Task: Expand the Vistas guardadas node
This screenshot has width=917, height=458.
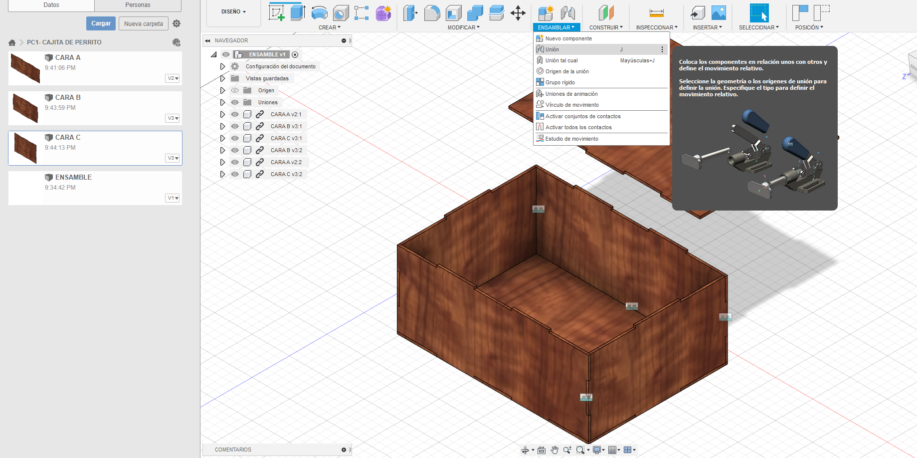Action: pos(222,78)
